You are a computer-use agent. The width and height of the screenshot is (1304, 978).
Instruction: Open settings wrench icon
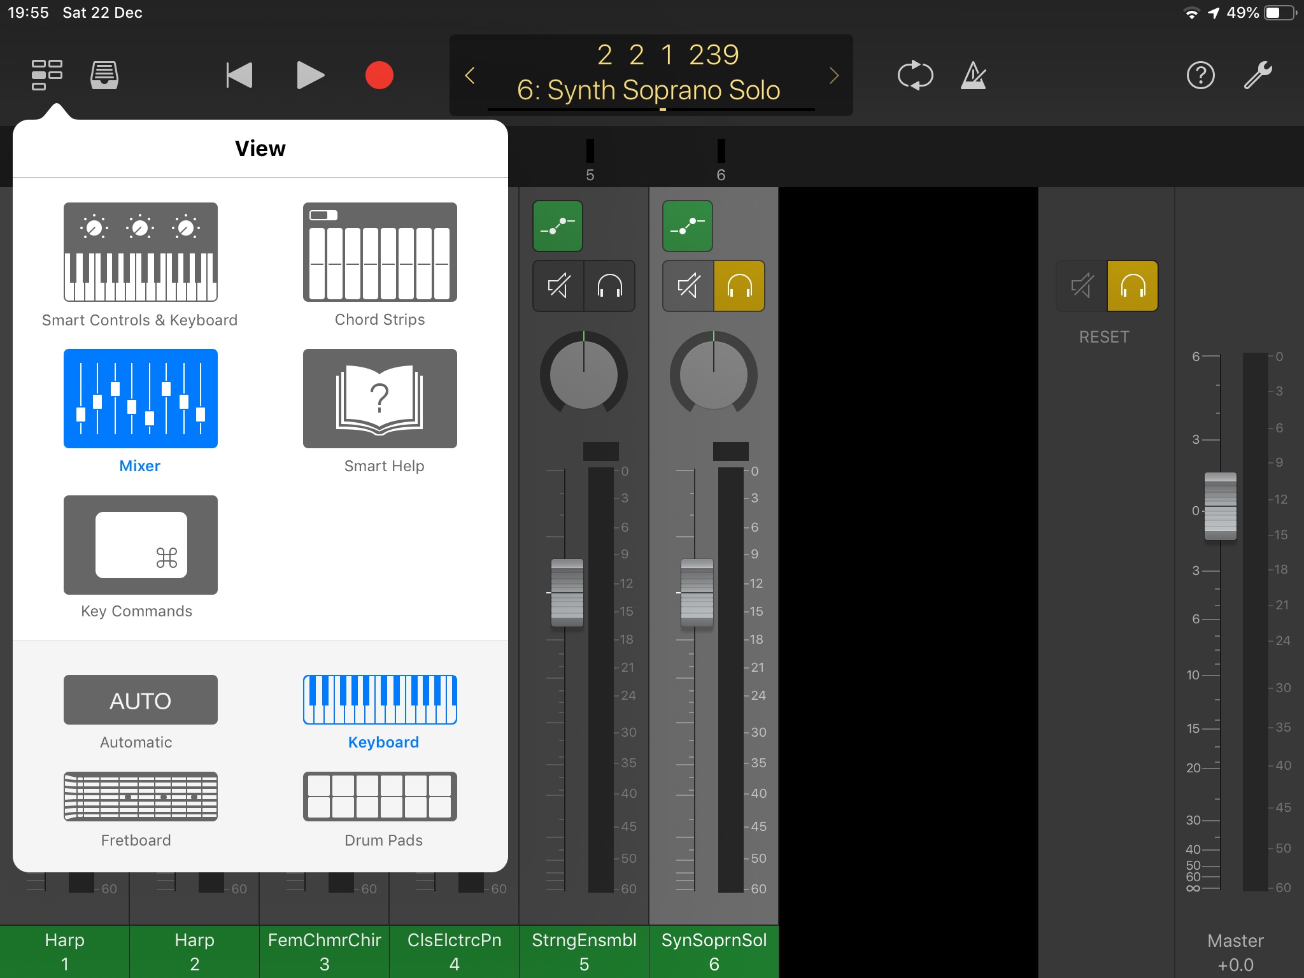tap(1258, 75)
